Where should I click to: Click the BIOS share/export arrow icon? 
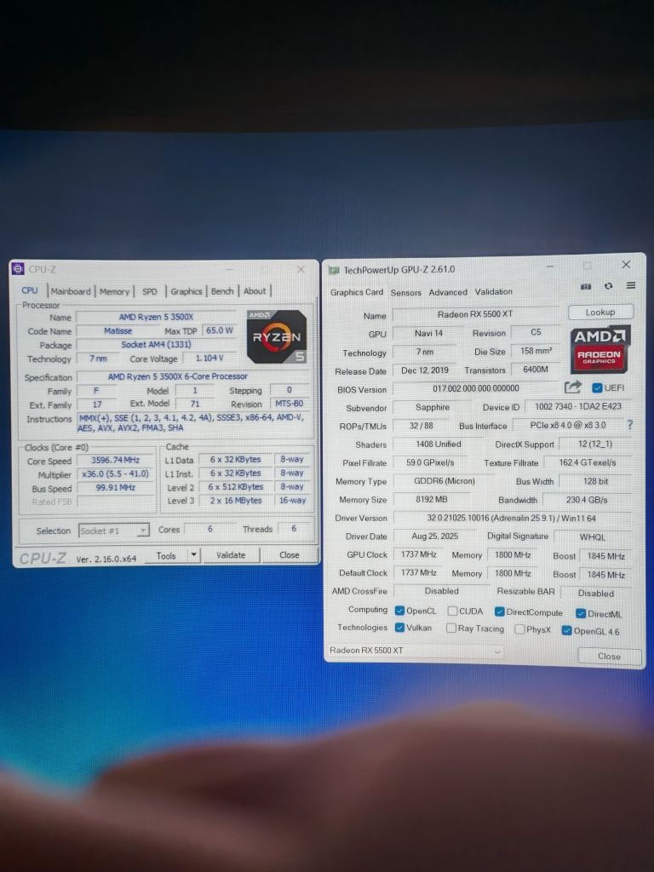[x=572, y=387]
